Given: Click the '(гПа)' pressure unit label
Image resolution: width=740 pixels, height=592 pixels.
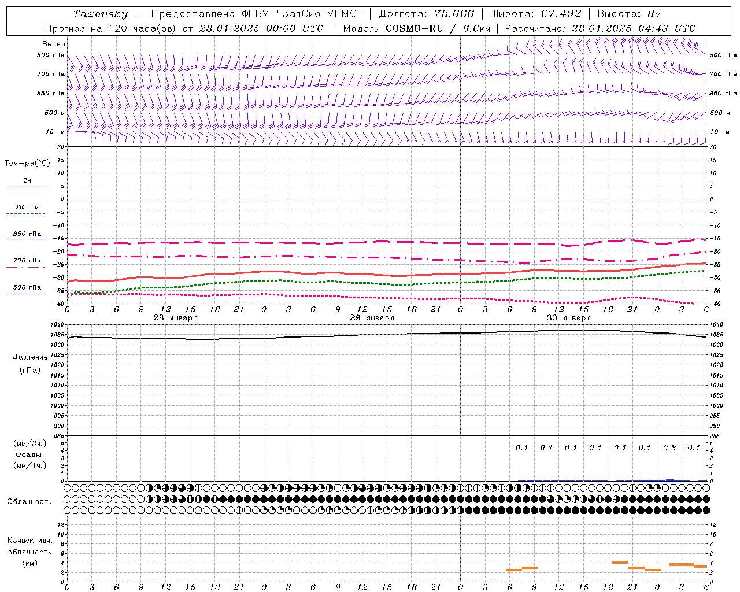Looking at the screenshot, I should 30,370.
